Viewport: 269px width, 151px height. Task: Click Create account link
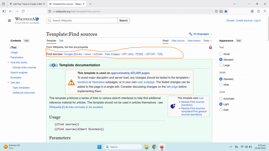(244, 20)
